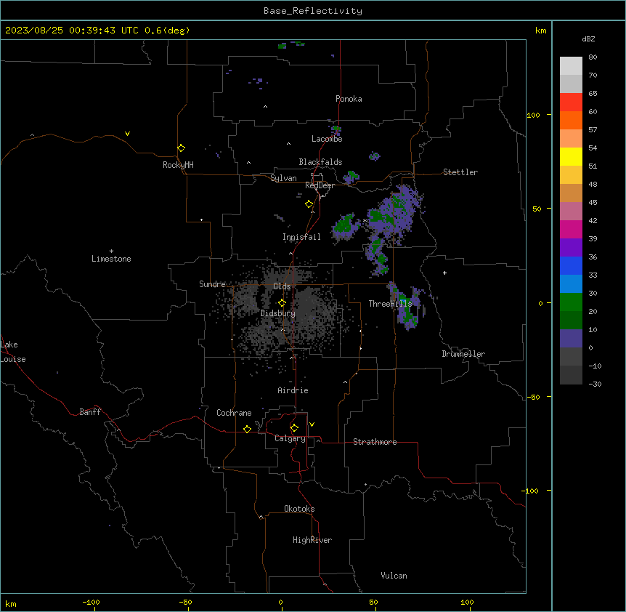Image resolution: width=626 pixels, height=612 pixels.
Task: Select the yellow diamond marker above Calgary label
Action: [294, 428]
